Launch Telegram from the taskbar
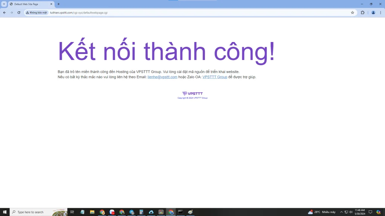385x216 pixels. [x=132, y=212]
